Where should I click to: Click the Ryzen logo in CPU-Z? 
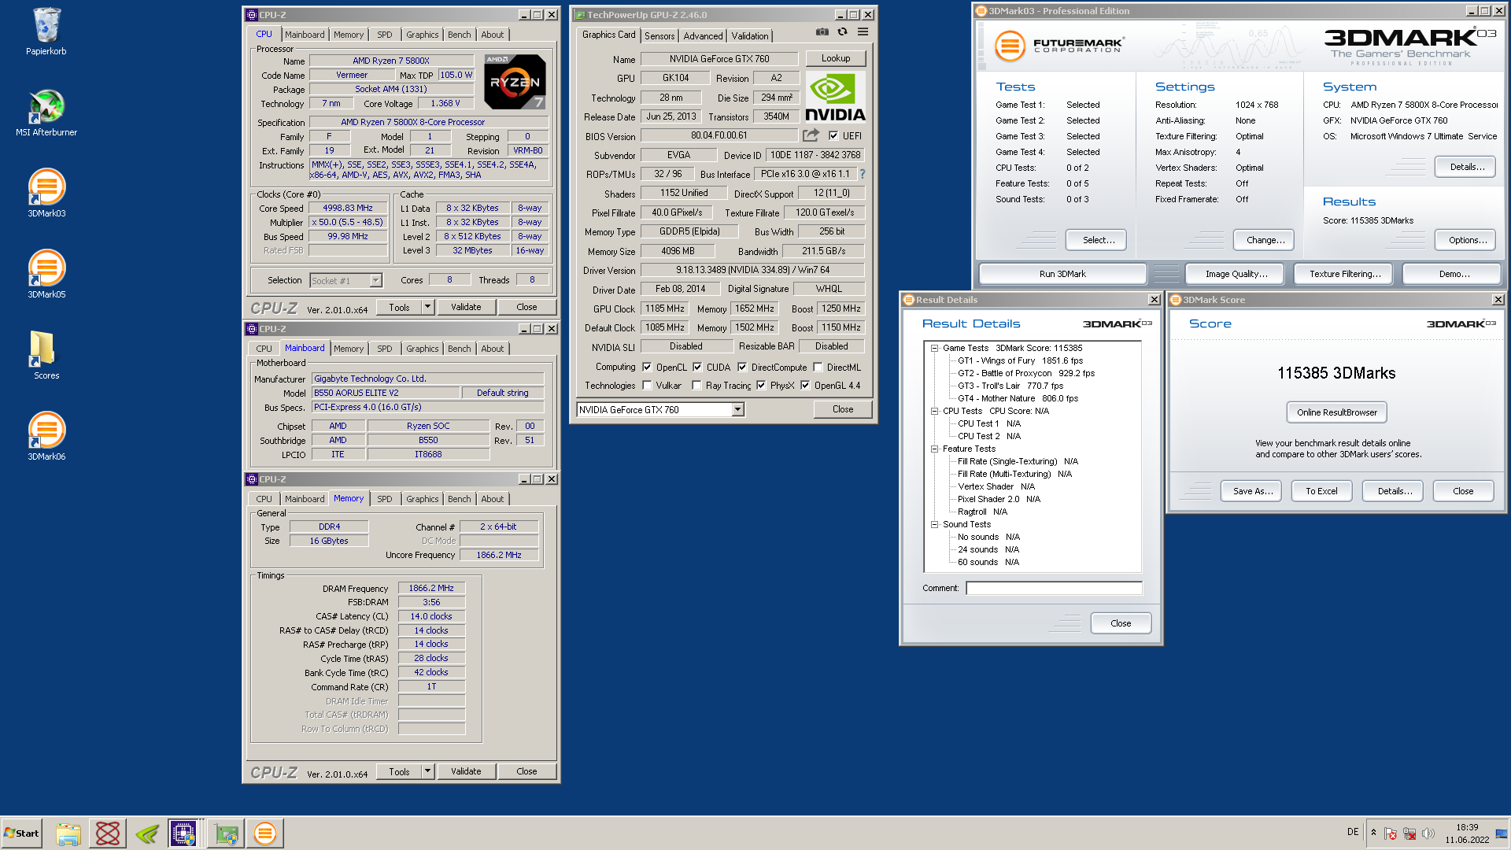tap(515, 82)
